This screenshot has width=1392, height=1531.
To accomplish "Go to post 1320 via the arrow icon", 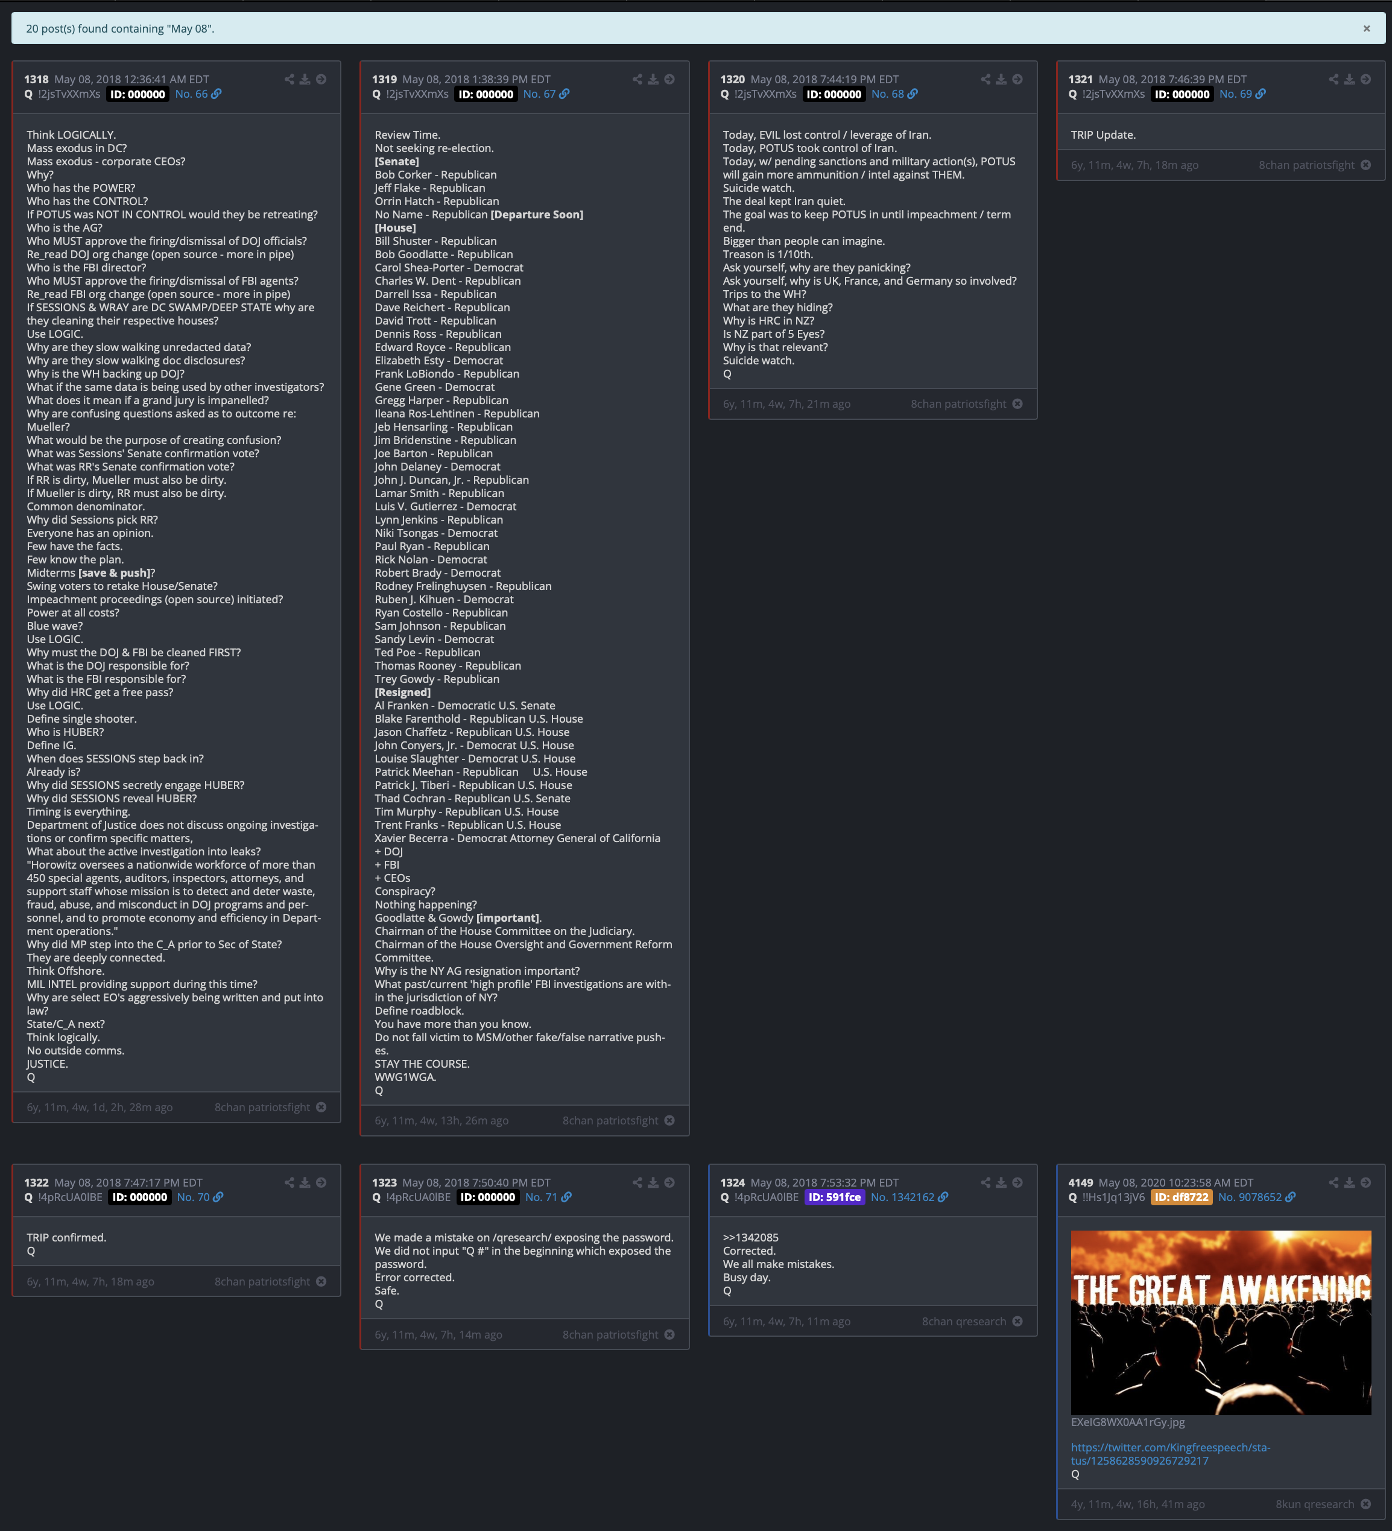I will coord(1017,79).
